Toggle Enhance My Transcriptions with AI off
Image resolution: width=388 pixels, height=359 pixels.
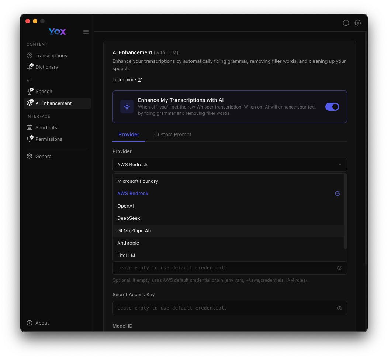(332, 107)
